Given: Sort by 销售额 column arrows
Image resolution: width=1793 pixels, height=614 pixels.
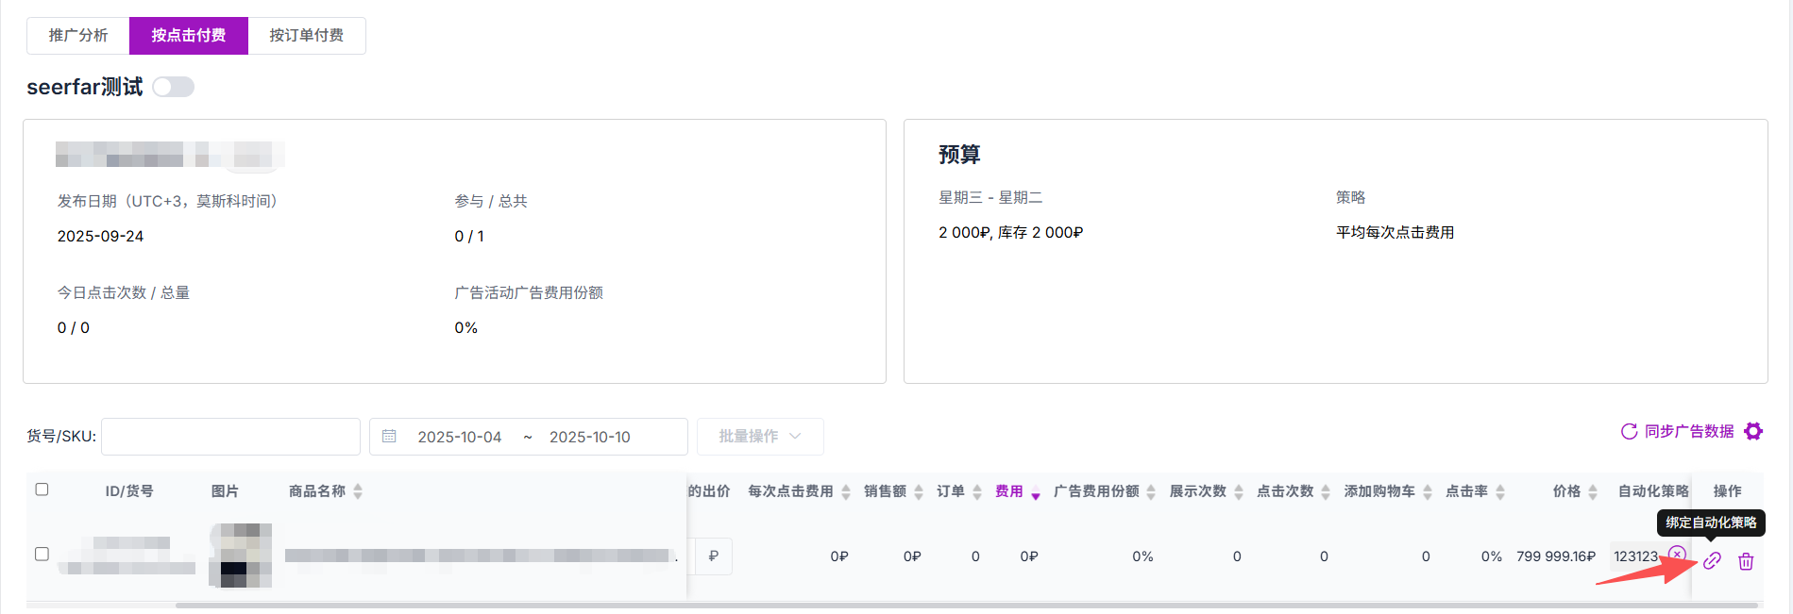Looking at the screenshot, I should [919, 491].
